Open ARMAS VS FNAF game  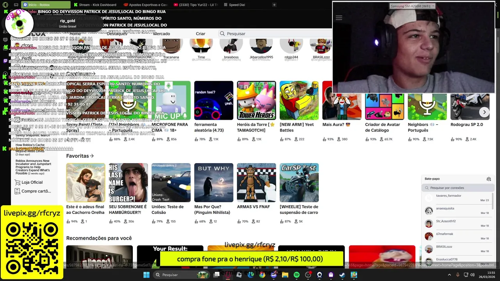coord(256,183)
